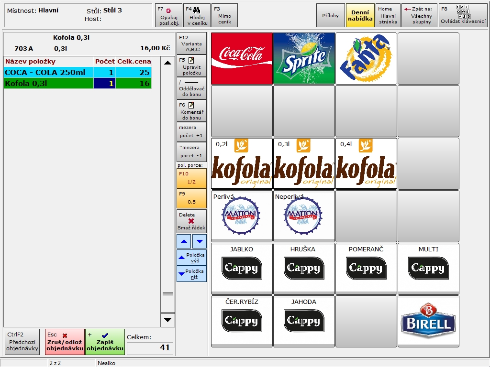This screenshot has height=367, width=490.
Task: Select the COCA - COLA 250ml row
Action: coord(78,73)
